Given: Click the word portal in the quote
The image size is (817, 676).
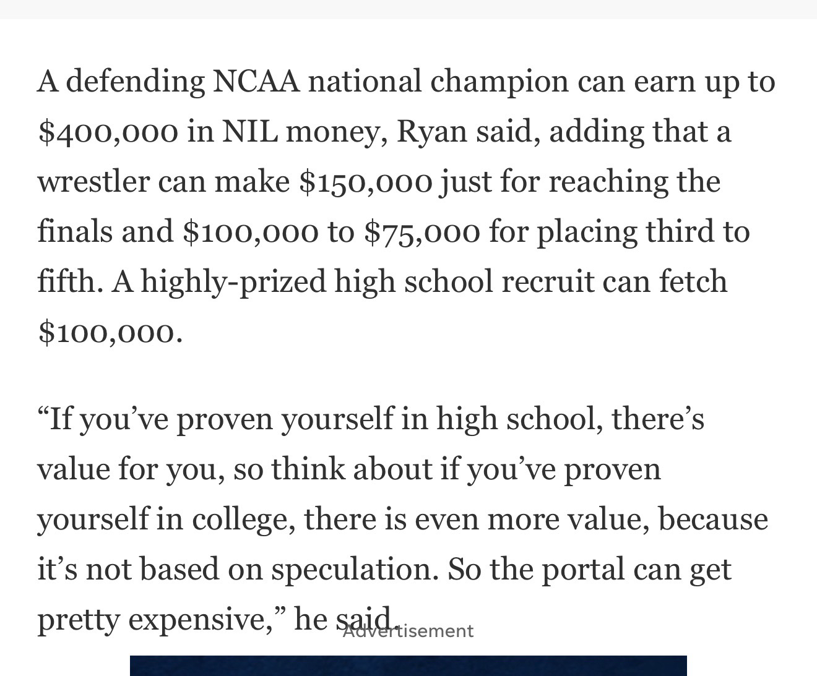Looking at the screenshot, I should click(583, 569).
